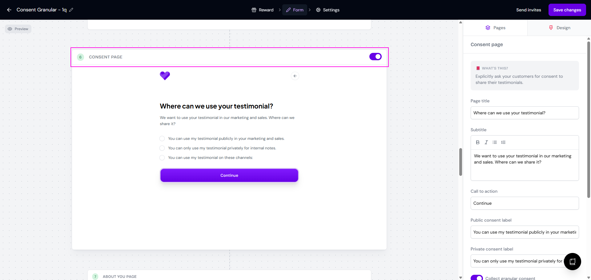Select private internal notes consent option
This screenshot has width=591, height=280.
[162, 148]
